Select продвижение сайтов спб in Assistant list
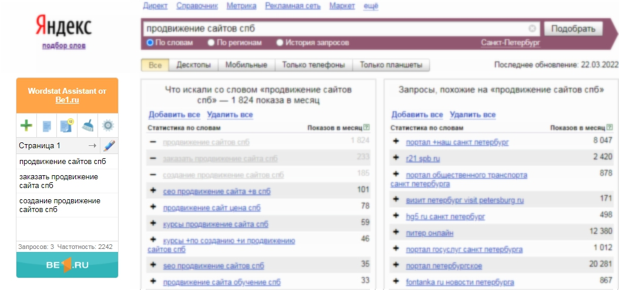The image size is (619, 290). point(67,162)
